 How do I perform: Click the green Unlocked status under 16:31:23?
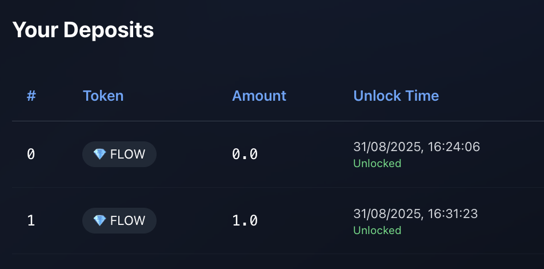point(377,231)
